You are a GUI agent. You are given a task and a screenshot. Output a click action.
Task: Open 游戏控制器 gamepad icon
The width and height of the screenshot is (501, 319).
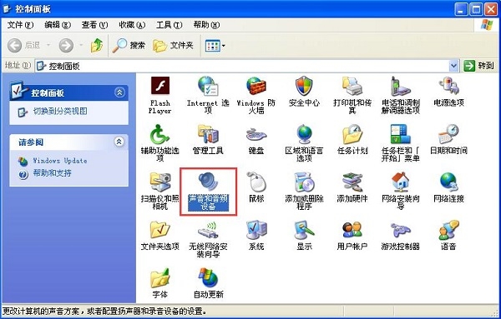[400, 230]
